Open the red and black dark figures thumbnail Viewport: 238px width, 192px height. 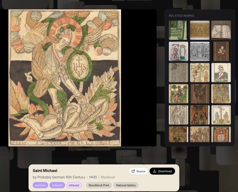point(200,115)
